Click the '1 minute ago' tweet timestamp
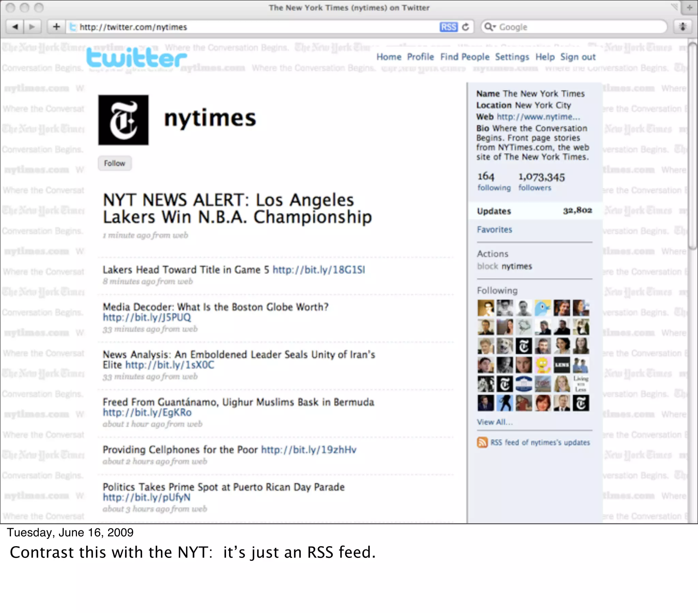 point(146,235)
